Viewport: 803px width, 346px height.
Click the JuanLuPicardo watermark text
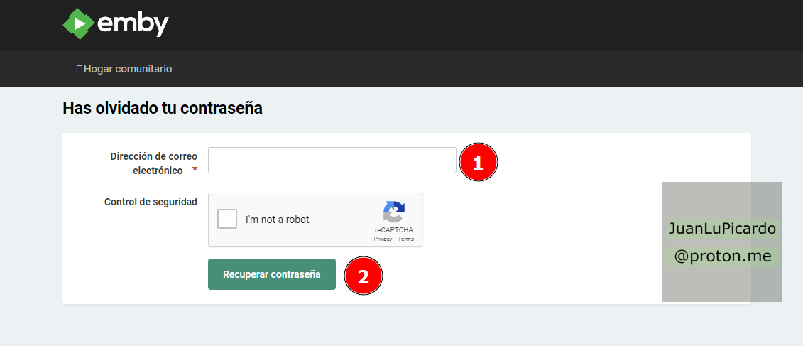pos(722,229)
